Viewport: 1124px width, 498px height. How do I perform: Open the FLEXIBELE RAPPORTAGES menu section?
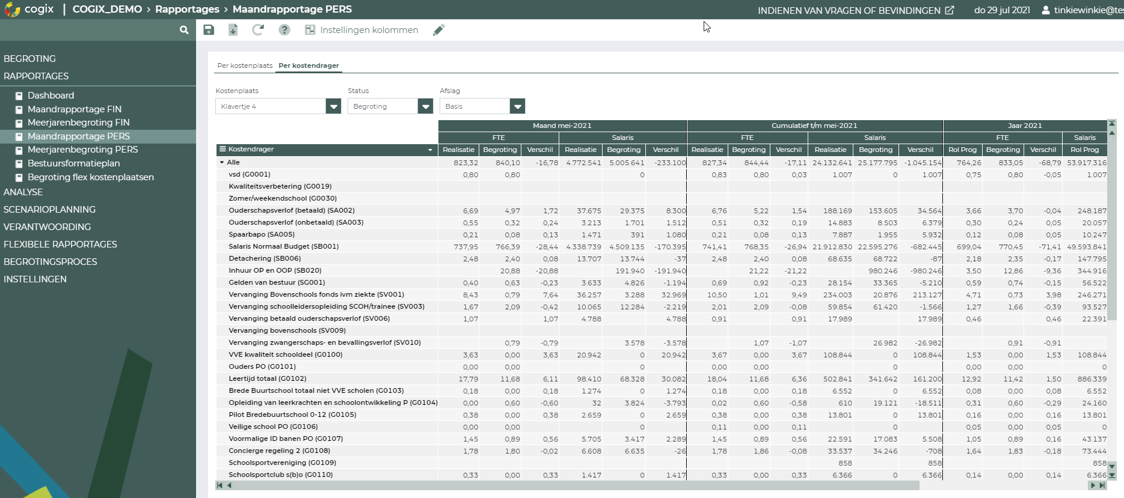pos(60,244)
